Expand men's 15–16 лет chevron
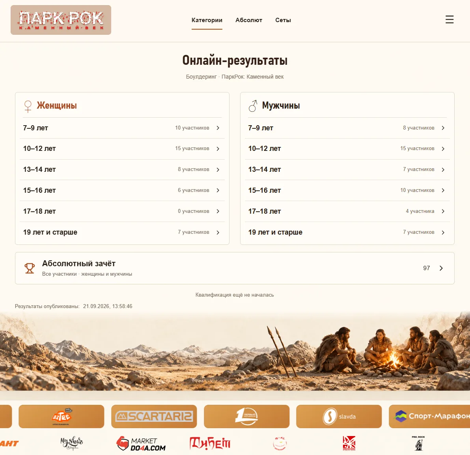This screenshot has height=455, width=470. click(x=443, y=190)
